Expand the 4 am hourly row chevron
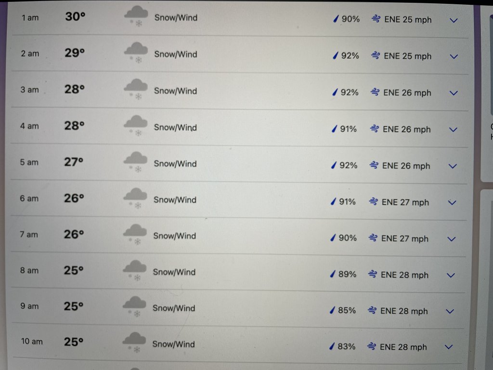493x370 pixels. 453,130
